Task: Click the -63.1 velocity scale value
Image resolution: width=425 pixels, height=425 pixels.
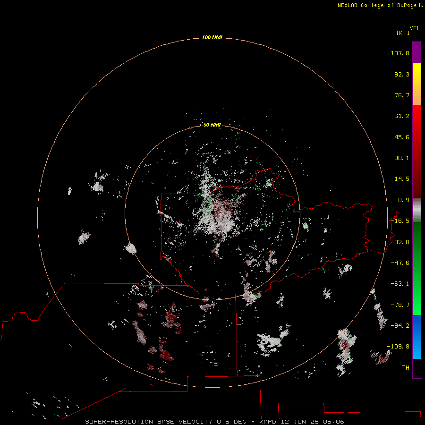Action: pos(400,284)
